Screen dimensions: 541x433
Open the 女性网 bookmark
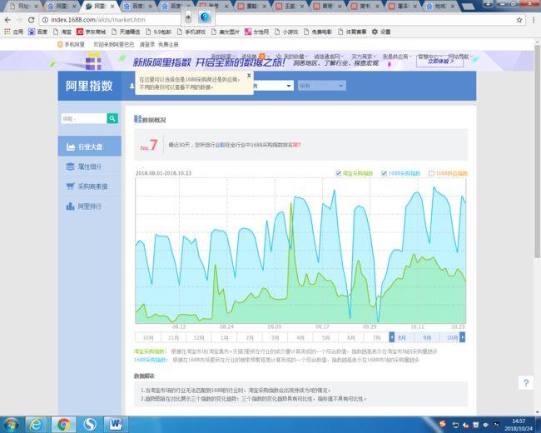(x=256, y=32)
